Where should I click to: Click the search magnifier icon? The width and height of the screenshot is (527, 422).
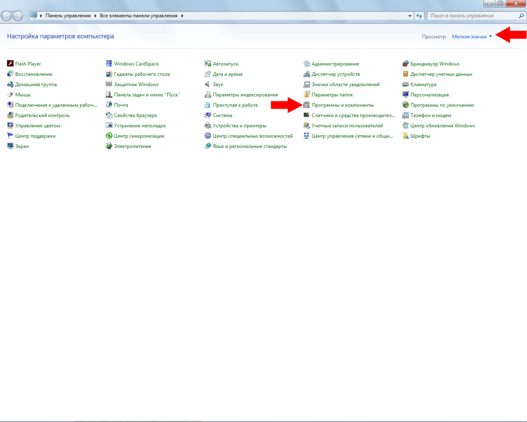click(521, 15)
